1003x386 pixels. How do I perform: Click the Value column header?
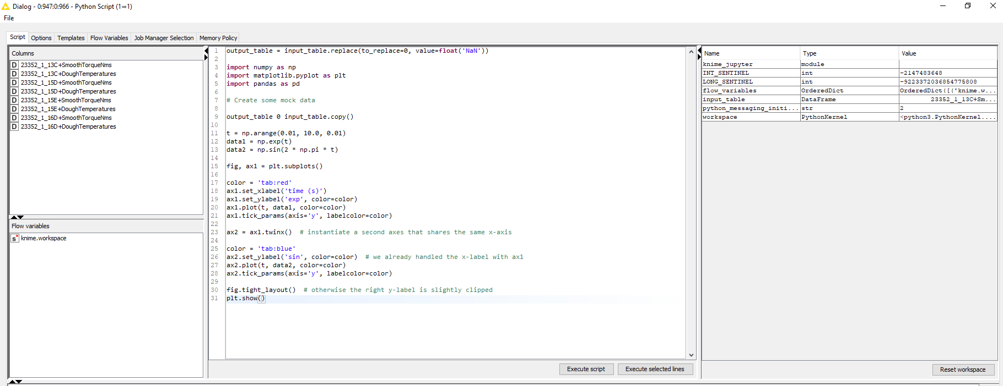tap(948, 53)
